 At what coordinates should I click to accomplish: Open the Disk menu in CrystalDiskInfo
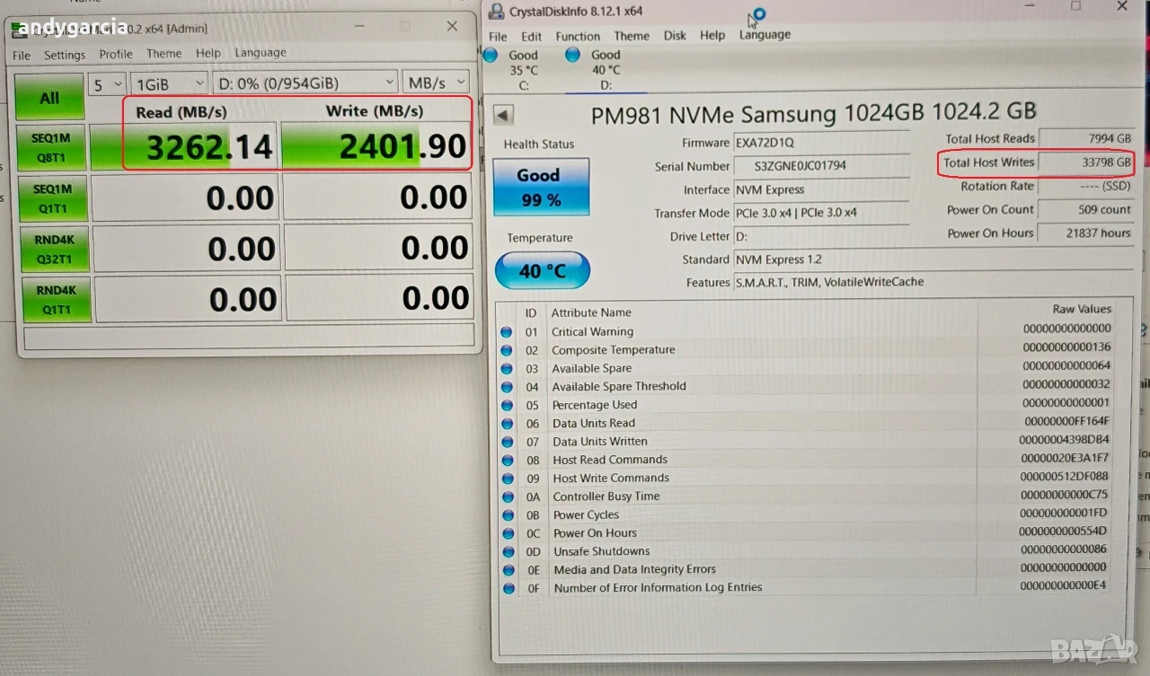[675, 35]
